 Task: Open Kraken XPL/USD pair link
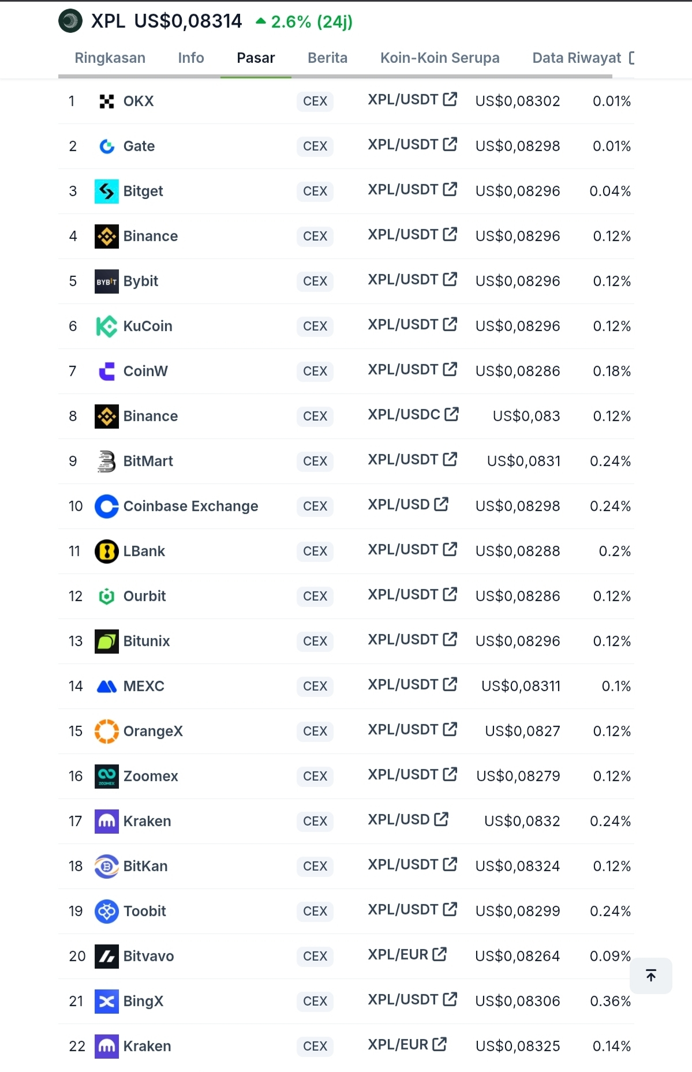click(399, 820)
